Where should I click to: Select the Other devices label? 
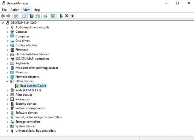24,81
